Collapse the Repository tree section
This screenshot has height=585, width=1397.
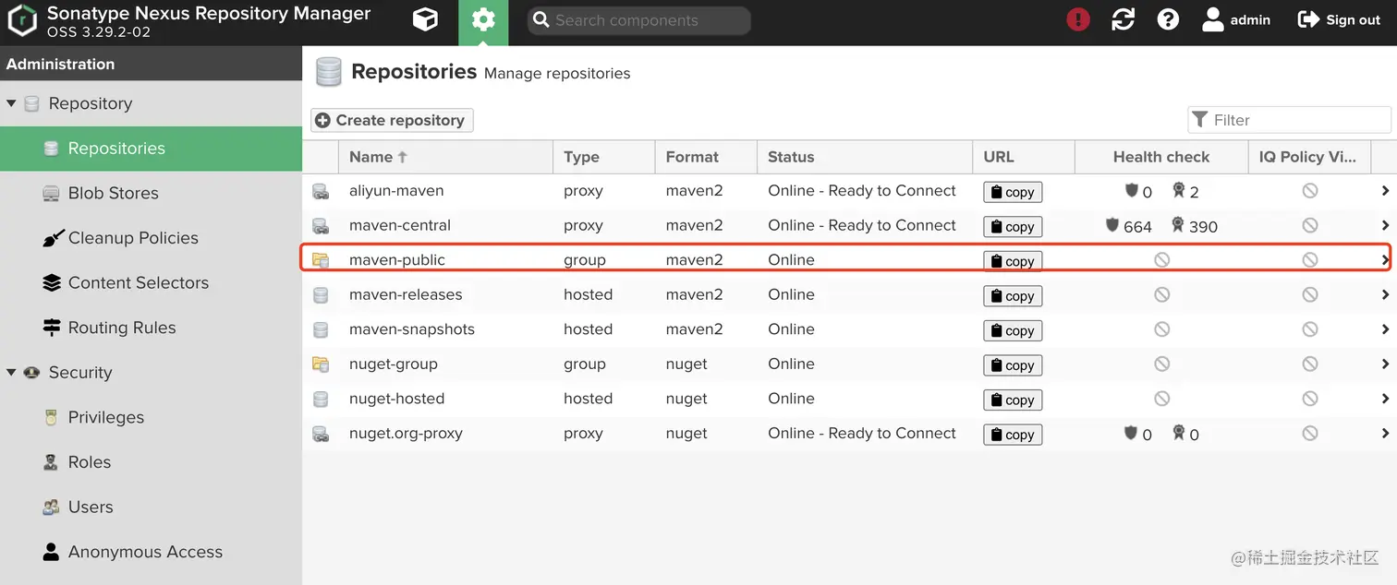point(11,103)
